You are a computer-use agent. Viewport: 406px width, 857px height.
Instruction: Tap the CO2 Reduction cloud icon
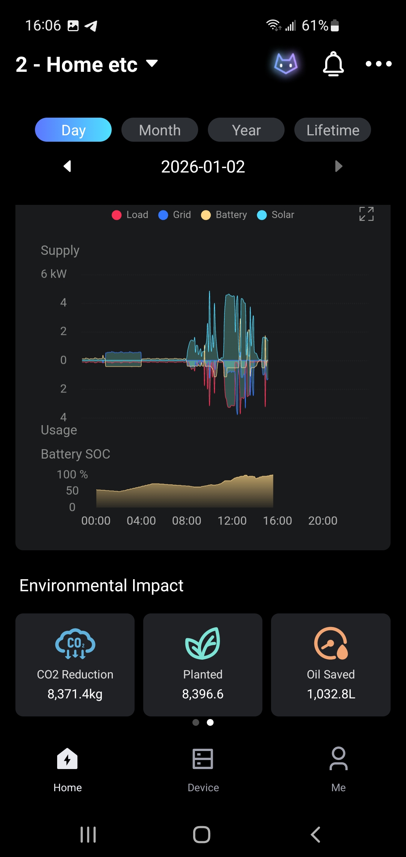coord(75,643)
